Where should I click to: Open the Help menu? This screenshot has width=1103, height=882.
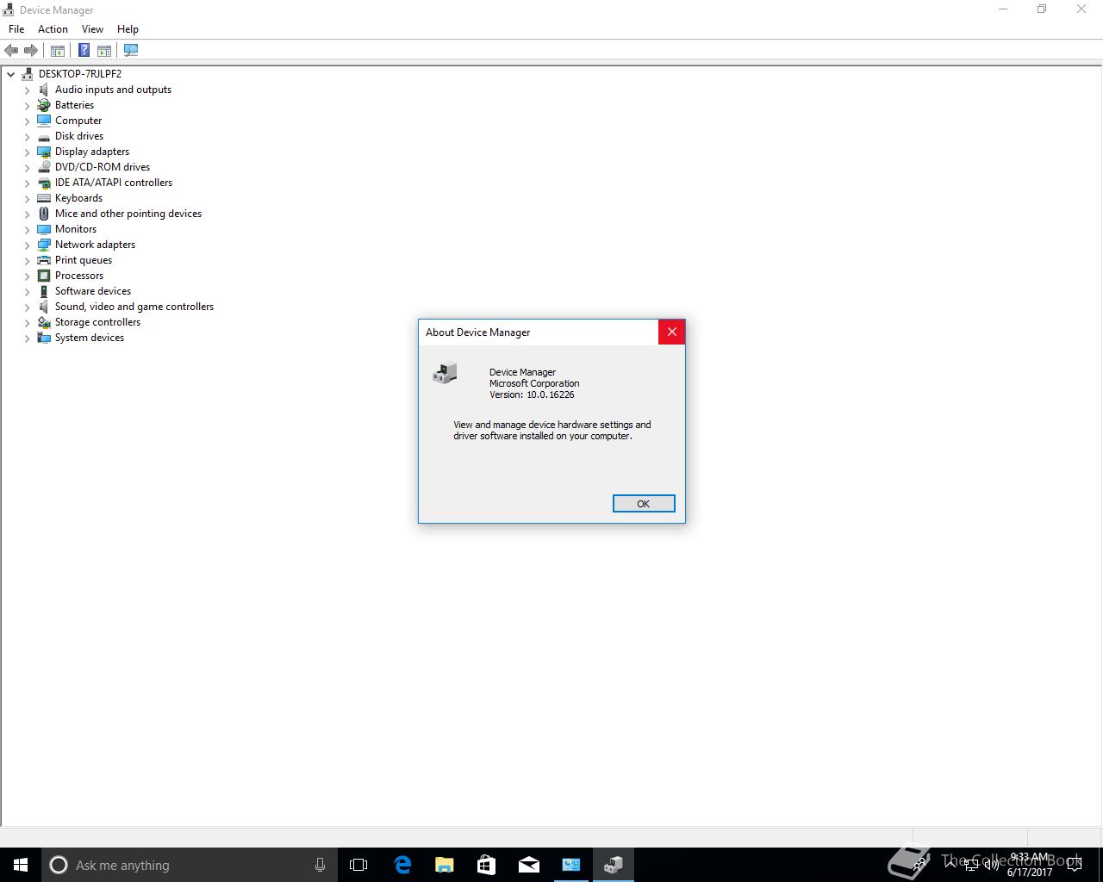pyautogui.click(x=128, y=29)
